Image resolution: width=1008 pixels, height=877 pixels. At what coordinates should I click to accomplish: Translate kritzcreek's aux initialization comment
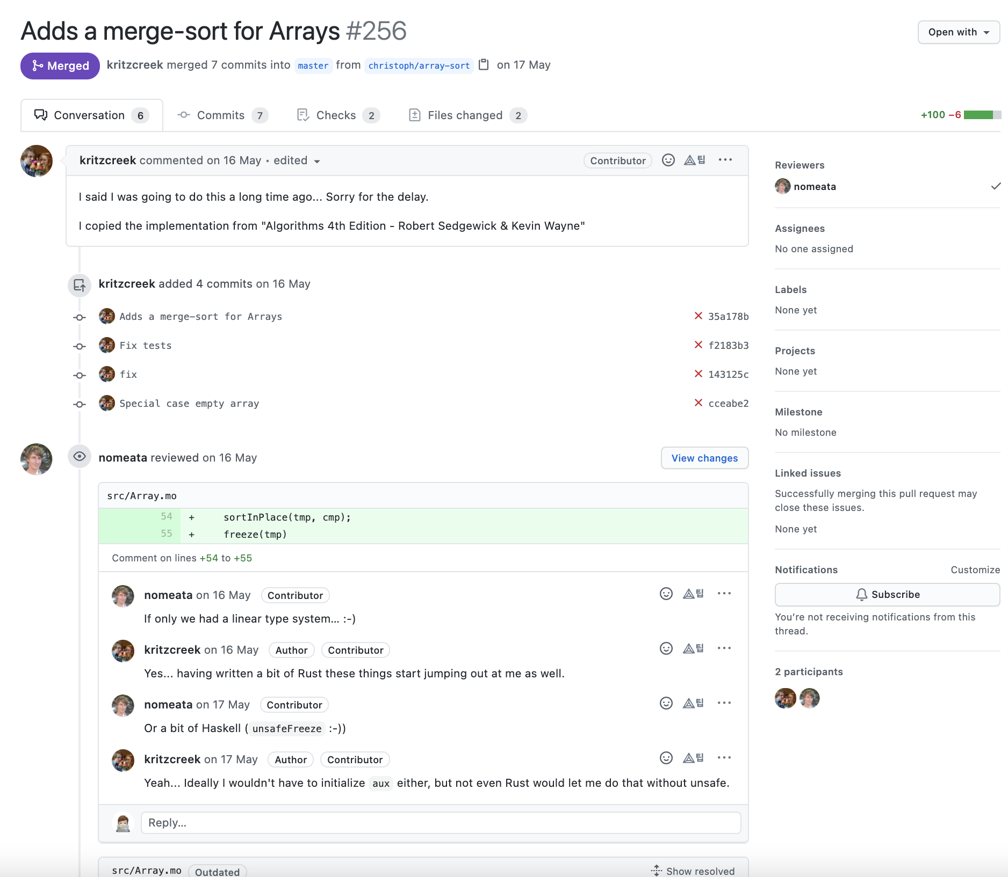click(x=693, y=758)
